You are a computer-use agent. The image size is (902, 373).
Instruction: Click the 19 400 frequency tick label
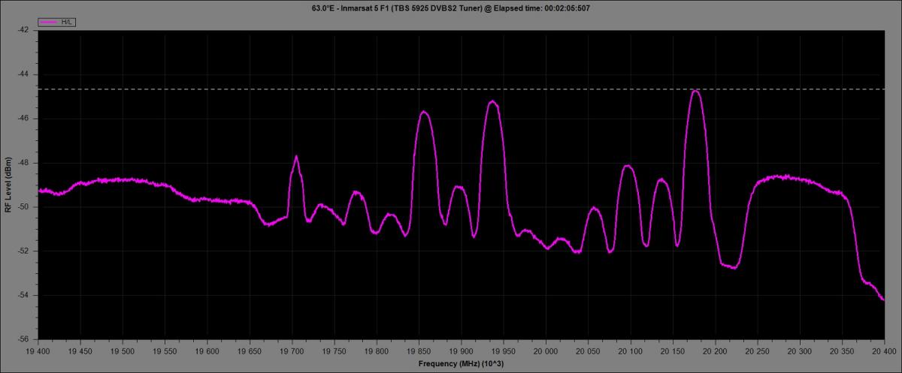[38, 350]
